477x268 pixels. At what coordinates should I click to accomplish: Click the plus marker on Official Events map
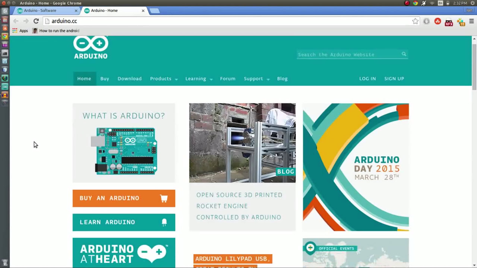click(310, 248)
